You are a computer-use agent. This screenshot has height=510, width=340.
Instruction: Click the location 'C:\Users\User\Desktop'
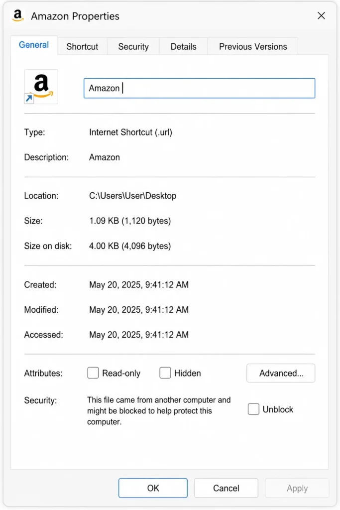(x=132, y=195)
